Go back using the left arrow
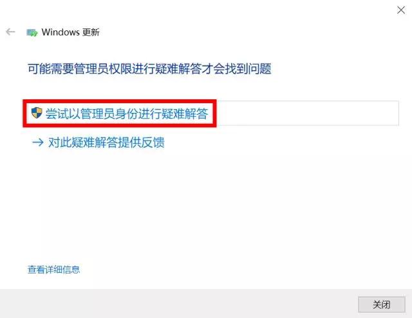412x318 pixels. click(10, 32)
